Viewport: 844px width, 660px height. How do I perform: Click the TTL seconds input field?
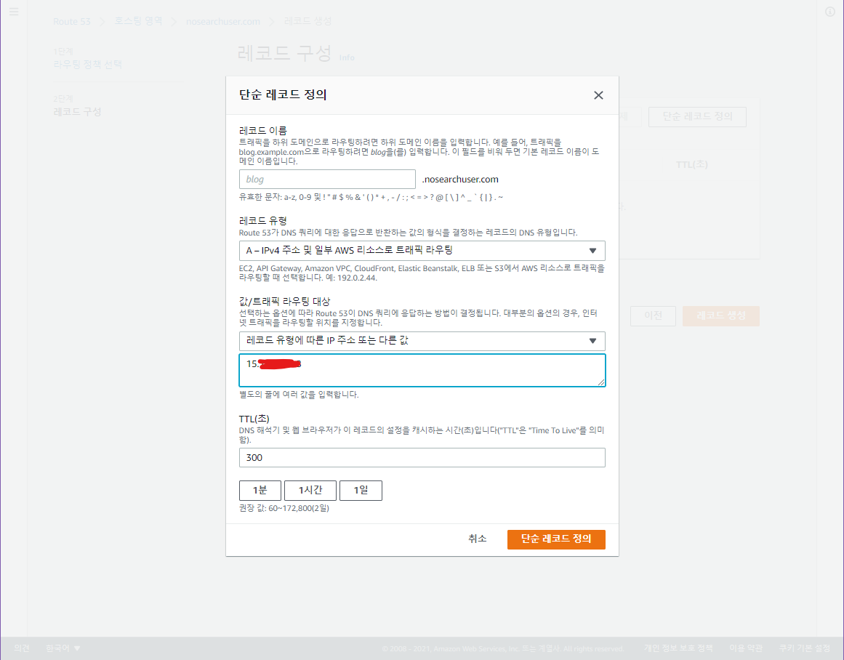pyautogui.click(x=422, y=458)
